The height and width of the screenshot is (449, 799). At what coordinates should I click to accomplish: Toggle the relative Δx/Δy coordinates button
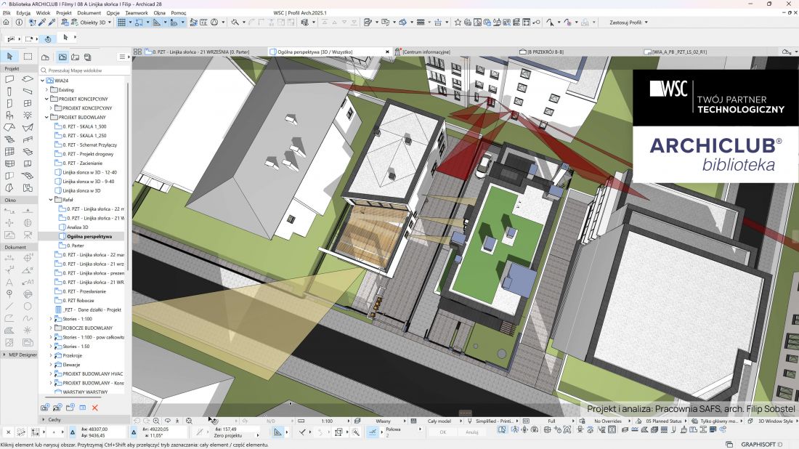coord(73,432)
